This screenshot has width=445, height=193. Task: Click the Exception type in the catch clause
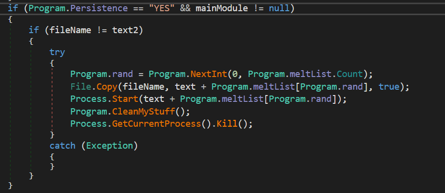[x=110, y=146]
